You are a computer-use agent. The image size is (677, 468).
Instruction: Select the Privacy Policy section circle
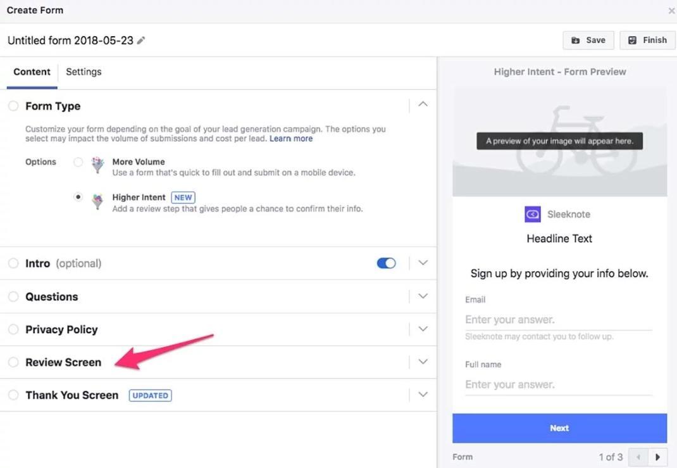coord(13,329)
